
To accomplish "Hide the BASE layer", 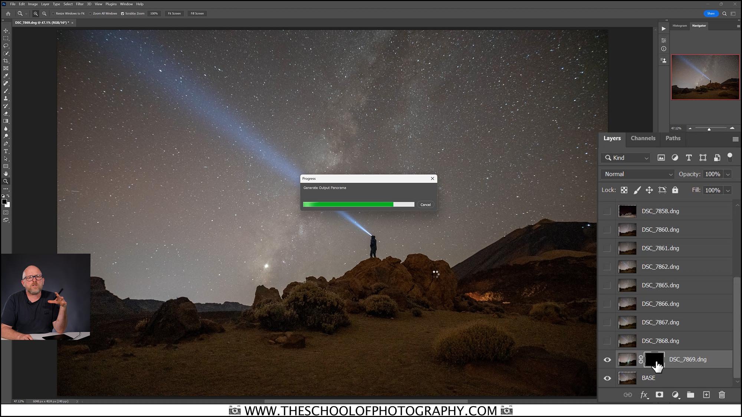I will pyautogui.click(x=607, y=378).
